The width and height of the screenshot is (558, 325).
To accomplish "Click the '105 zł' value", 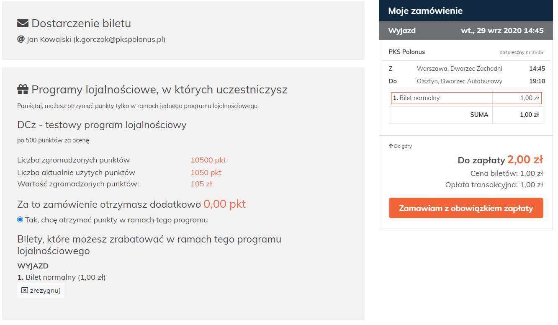I will coord(201,184).
